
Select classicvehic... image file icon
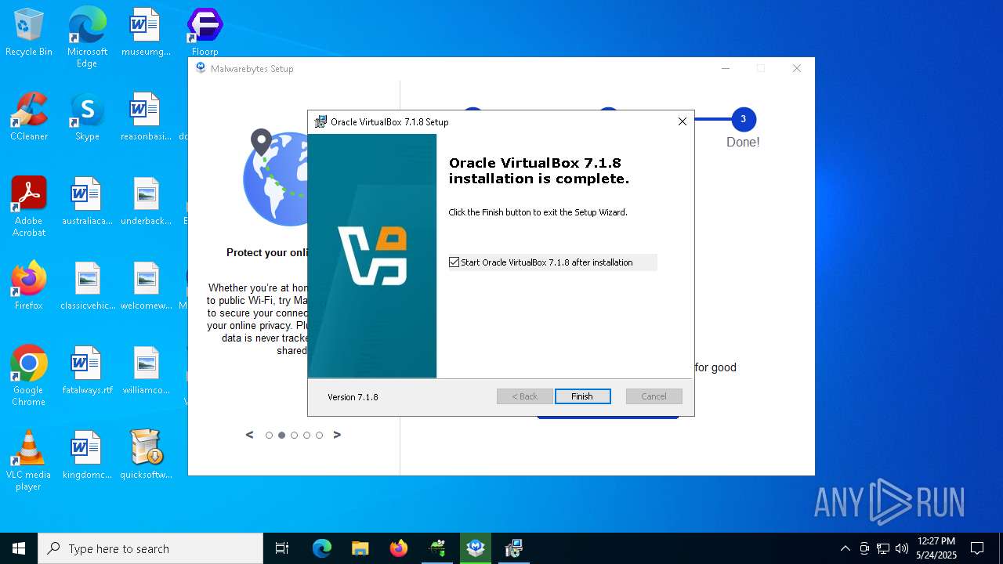coord(87,286)
